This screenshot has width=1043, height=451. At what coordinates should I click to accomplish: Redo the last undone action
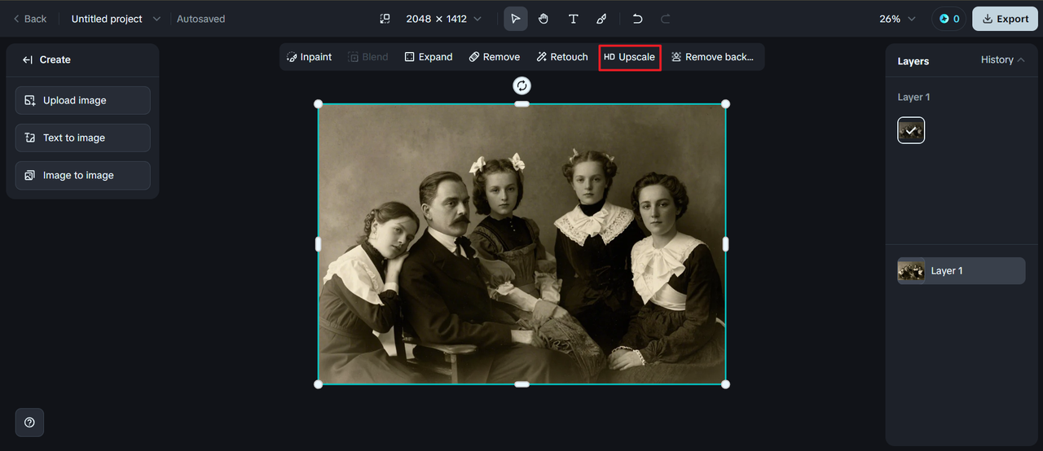tap(665, 19)
